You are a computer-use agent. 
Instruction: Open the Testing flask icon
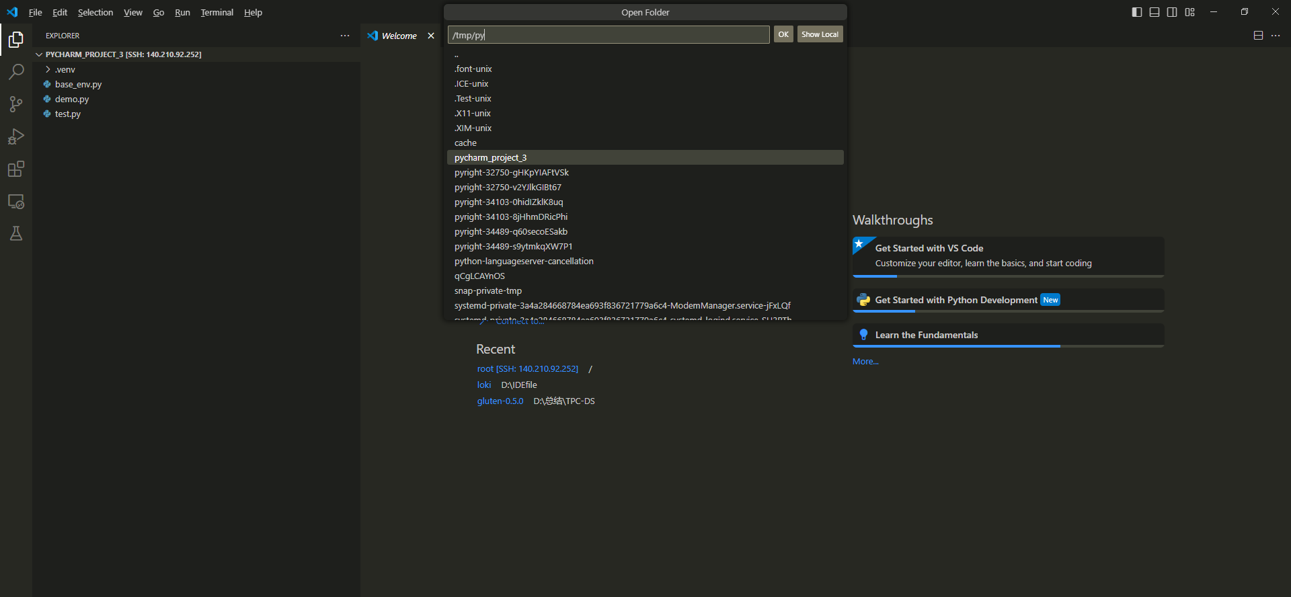(x=16, y=233)
